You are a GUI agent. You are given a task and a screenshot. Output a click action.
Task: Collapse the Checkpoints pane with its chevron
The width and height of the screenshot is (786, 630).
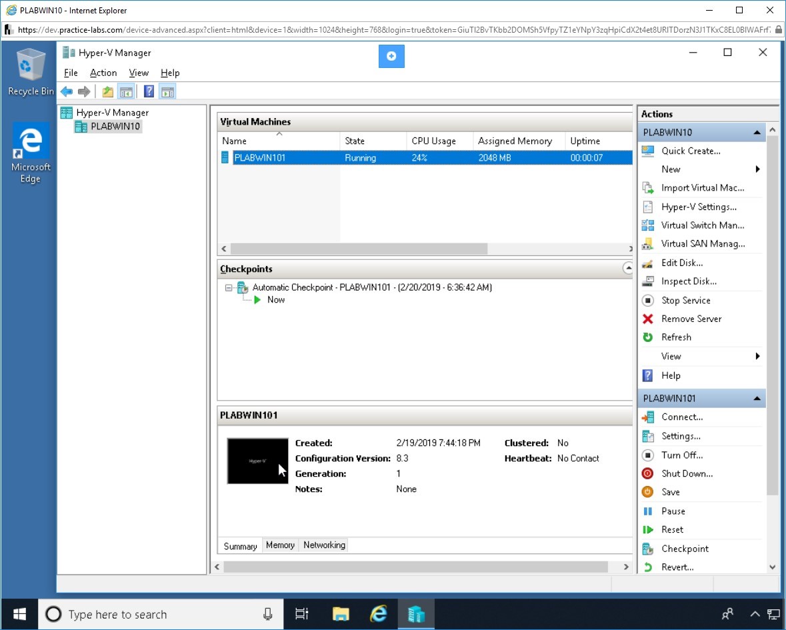click(x=627, y=269)
